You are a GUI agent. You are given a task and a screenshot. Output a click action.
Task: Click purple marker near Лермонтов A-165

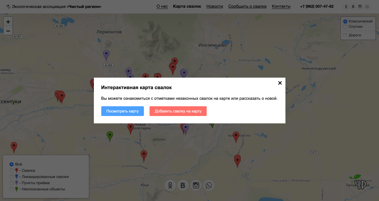point(106,55)
